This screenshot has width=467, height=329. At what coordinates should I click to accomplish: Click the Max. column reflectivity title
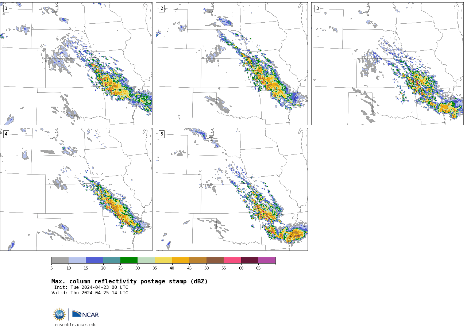point(130,282)
